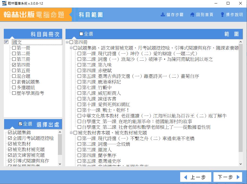Check the 第二冊 checkbox
This screenshot has height=184, width=247.
click(x=14, y=54)
